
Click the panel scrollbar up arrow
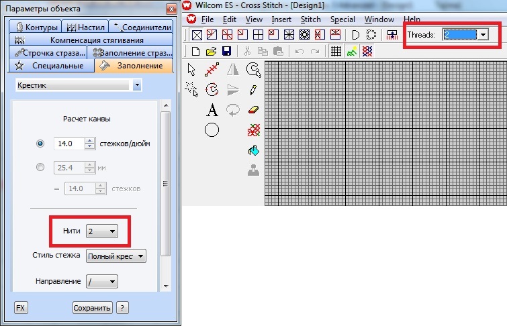[166, 105]
